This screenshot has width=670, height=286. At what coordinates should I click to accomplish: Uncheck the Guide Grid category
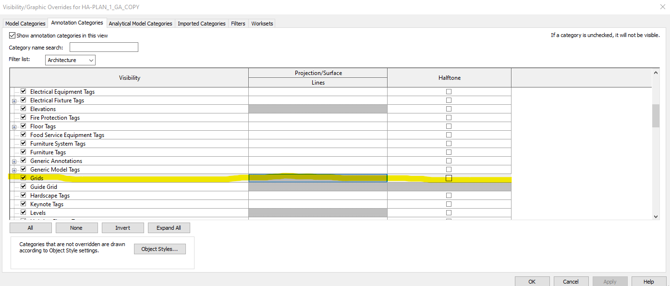point(23,186)
